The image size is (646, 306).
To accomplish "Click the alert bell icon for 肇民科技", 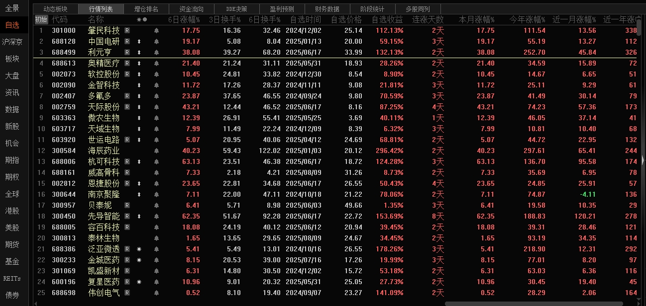I will coord(156,30).
